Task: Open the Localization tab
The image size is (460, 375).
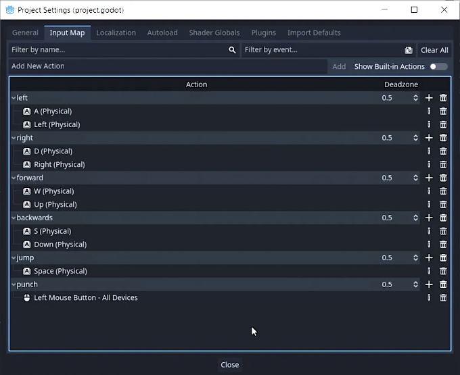Action: [x=116, y=32]
